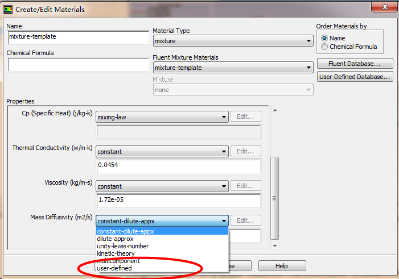The height and width of the screenshot is (279, 399).
Task: Collapse the Mass Diffusivity dropdown
Action: 162,221
